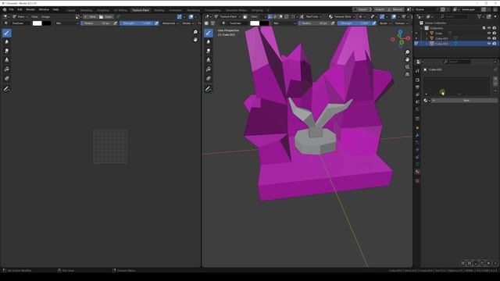Toggle camera view in the 3D viewport

click(x=407, y=67)
